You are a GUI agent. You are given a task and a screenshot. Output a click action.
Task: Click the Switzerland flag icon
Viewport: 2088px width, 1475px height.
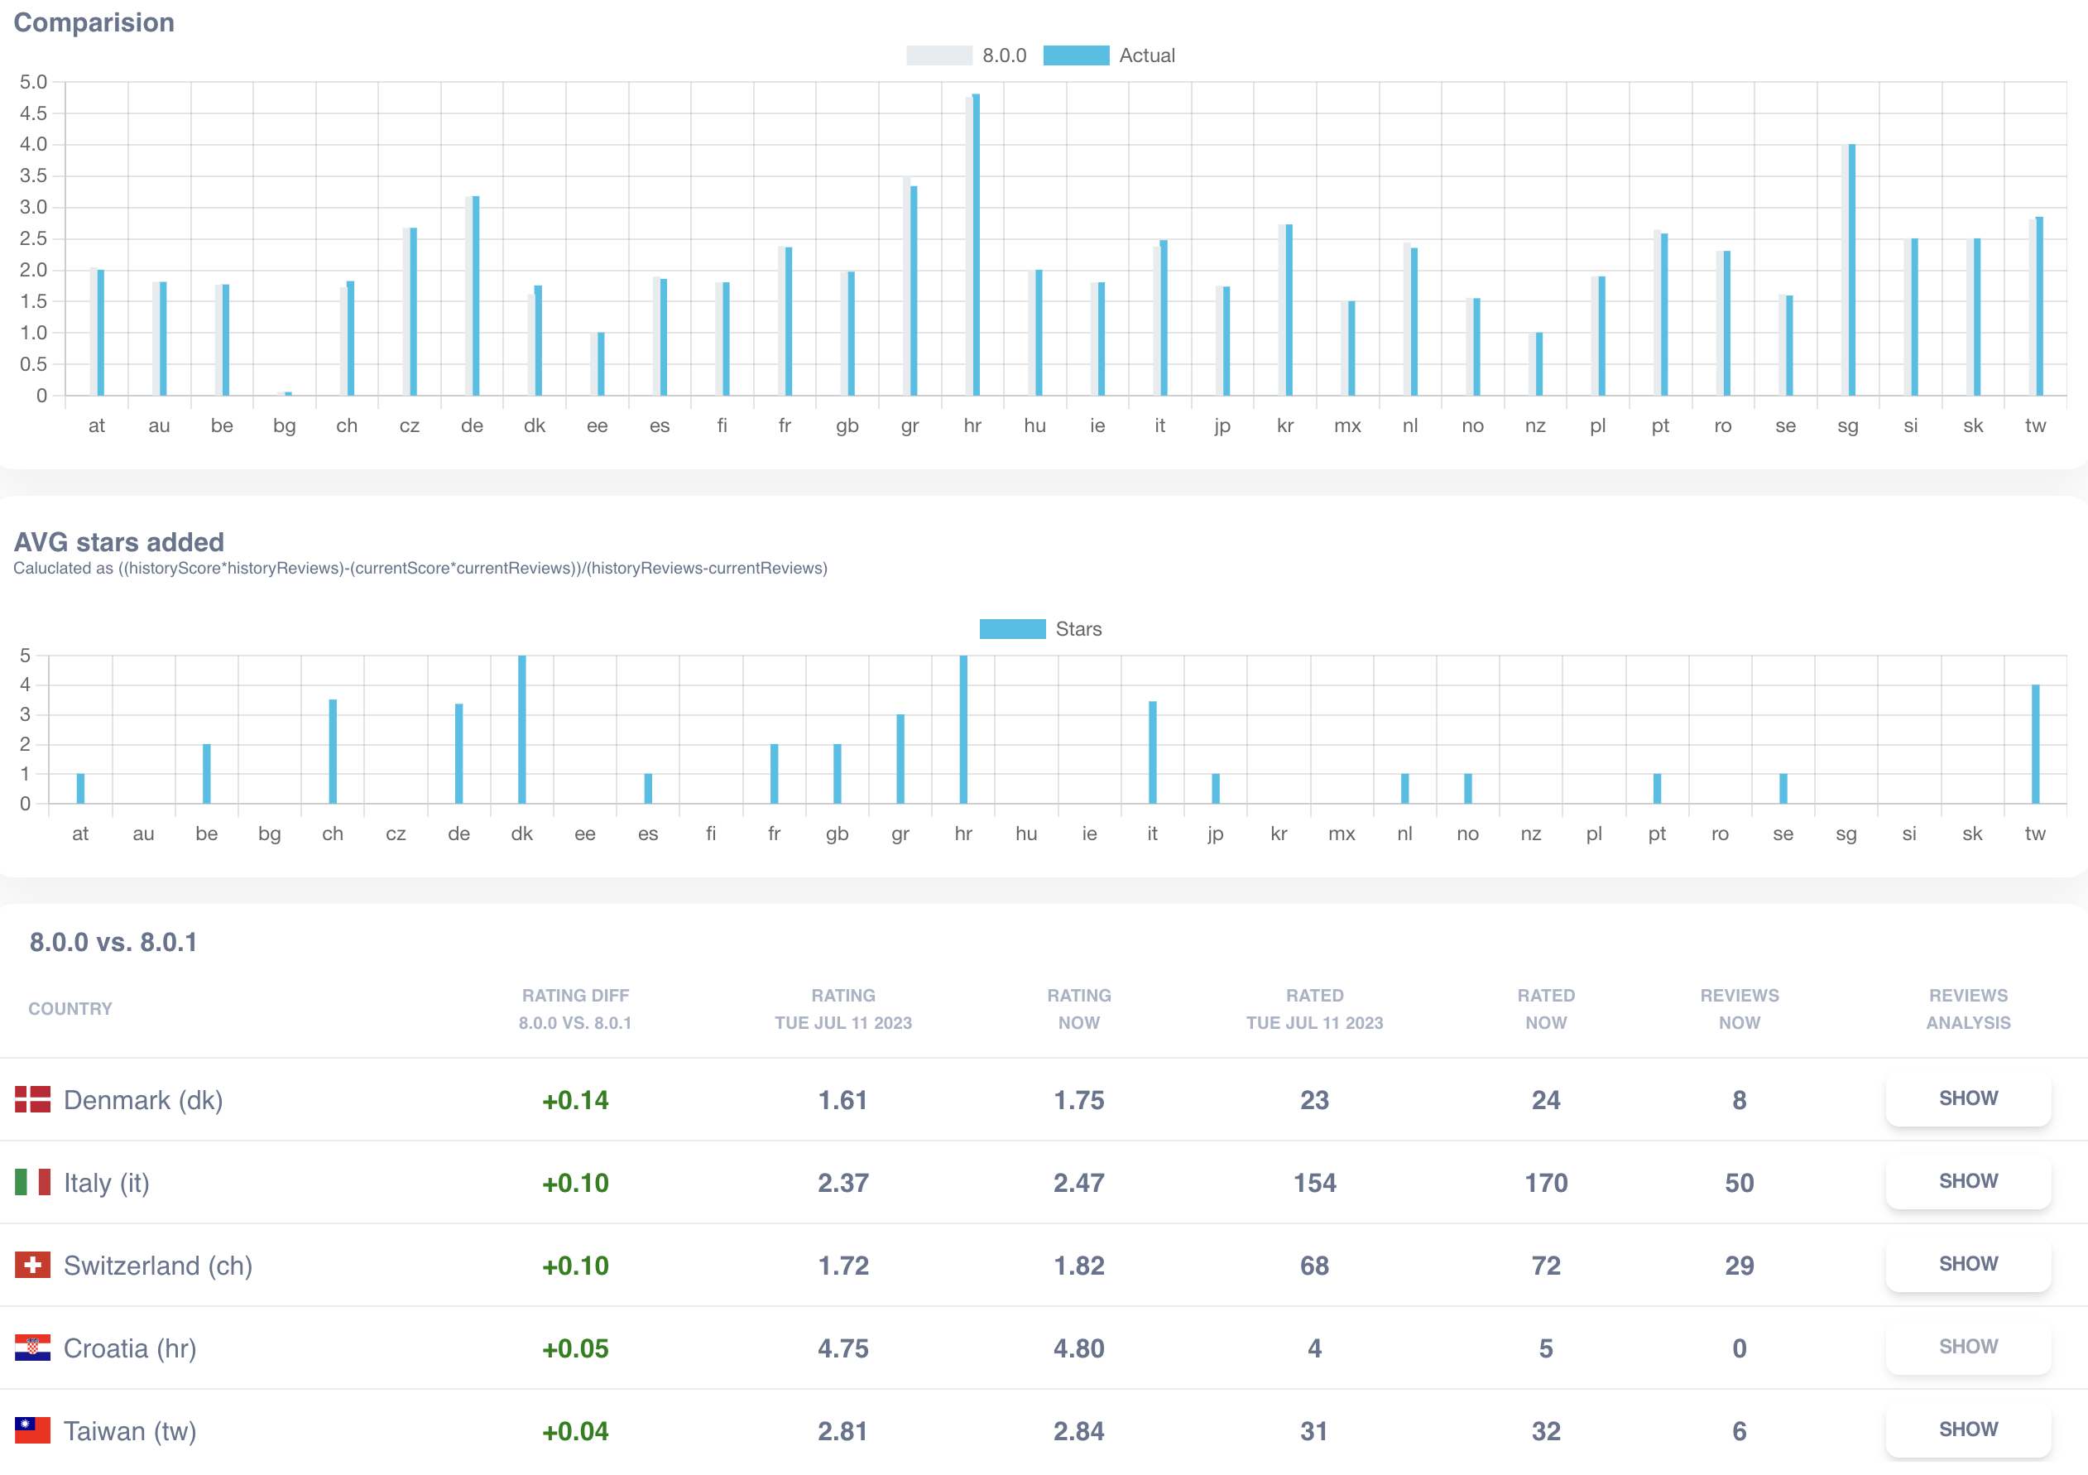pos(33,1265)
